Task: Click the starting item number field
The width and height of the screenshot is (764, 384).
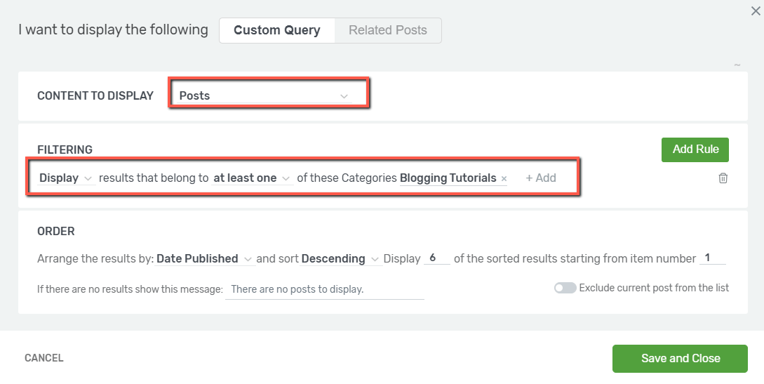Action: [712, 258]
